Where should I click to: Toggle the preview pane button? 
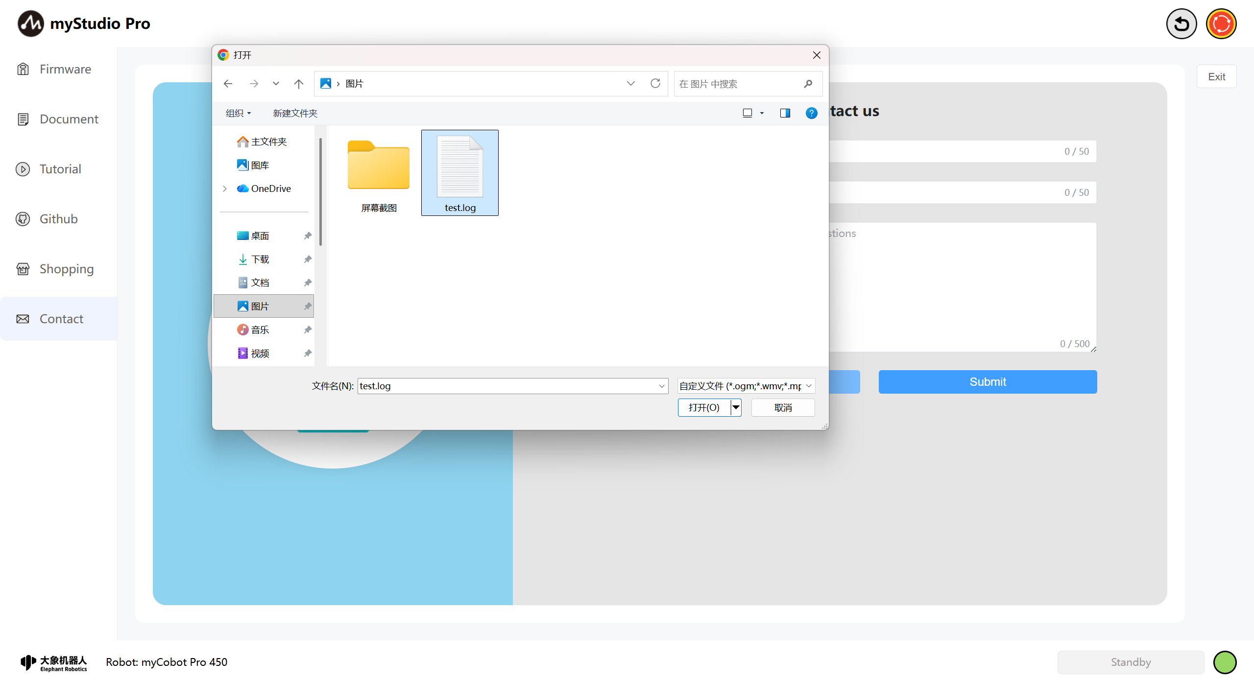785,113
